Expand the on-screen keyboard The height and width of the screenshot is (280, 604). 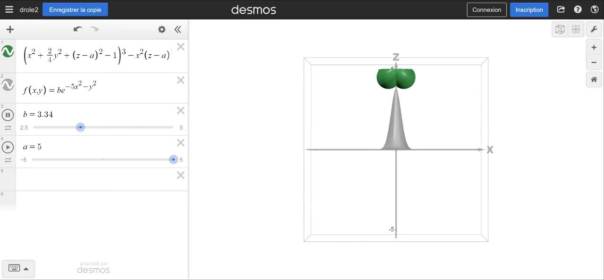point(18,269)
